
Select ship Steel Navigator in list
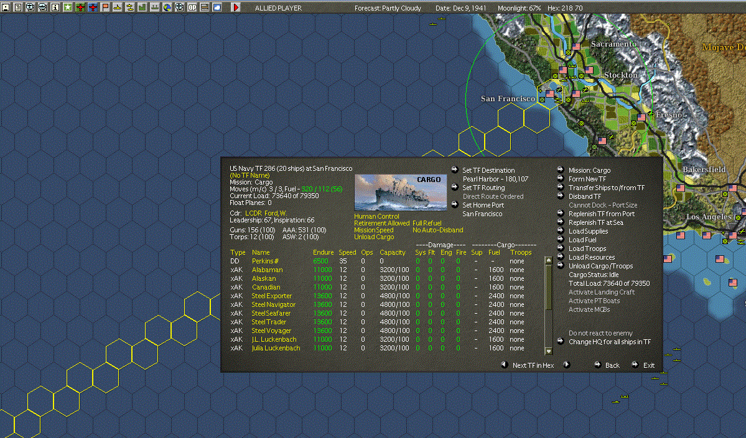tap(273, 304)
